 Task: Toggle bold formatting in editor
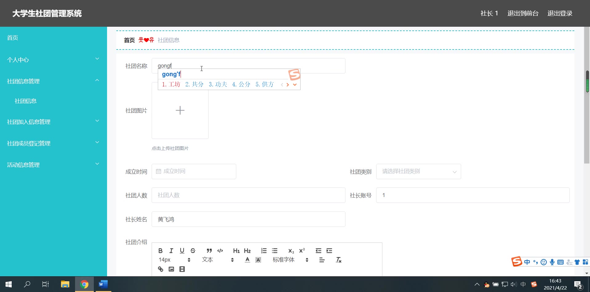pos(160,251)
